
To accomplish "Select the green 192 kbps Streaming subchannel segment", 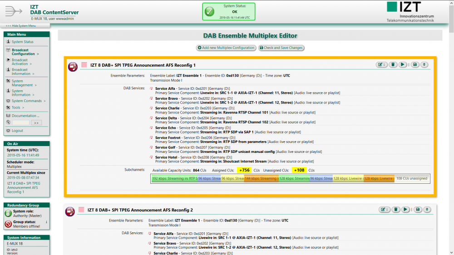I will 175,179.
